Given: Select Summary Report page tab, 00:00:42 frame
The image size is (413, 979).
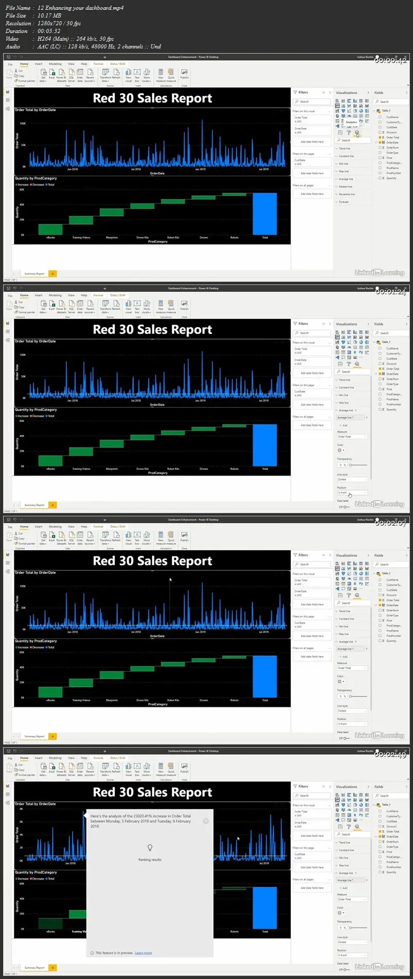Looking at the screenshot, I should click(x=35, y=274).
